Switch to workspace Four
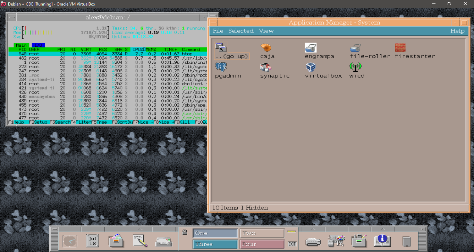 click(262, 244)
